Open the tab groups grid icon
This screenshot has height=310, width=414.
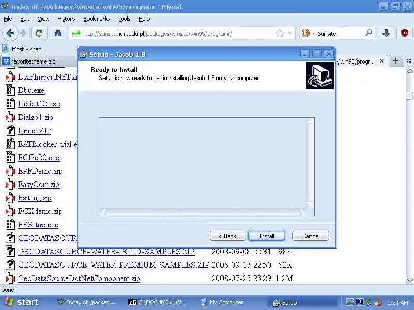pos(409,61)
